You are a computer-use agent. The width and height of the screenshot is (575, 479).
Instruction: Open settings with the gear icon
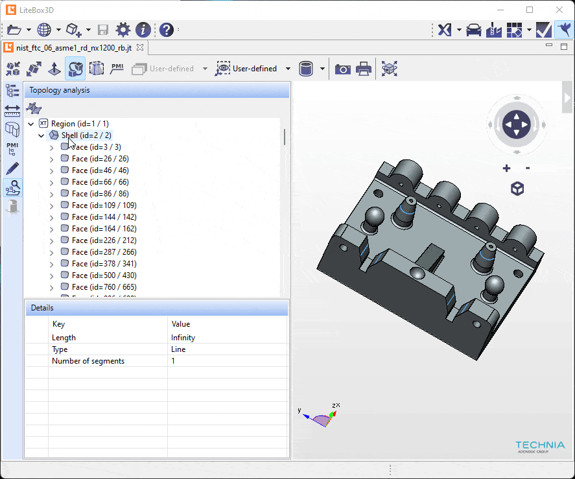click(123, 30)
